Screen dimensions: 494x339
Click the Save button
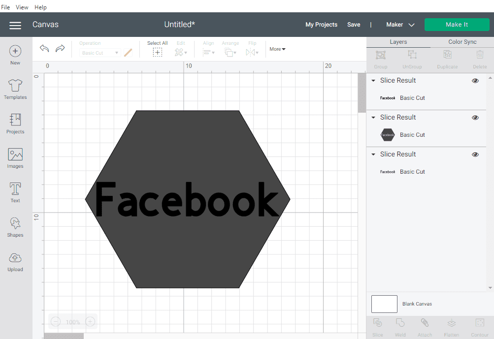tap(354, 25)
